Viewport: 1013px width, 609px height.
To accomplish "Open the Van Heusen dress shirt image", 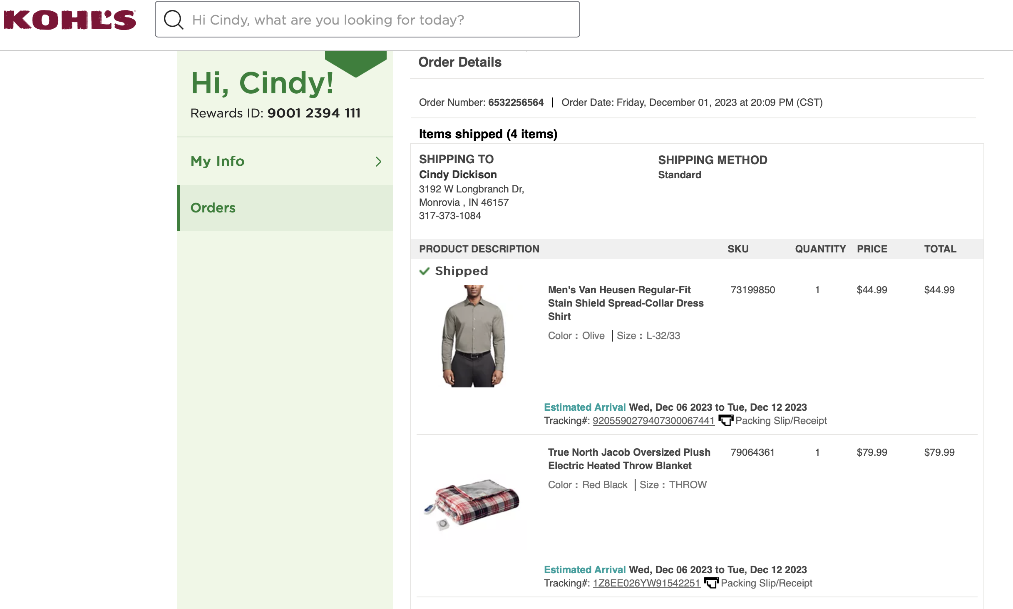I will pyautogui.click(x=473, y=336).
